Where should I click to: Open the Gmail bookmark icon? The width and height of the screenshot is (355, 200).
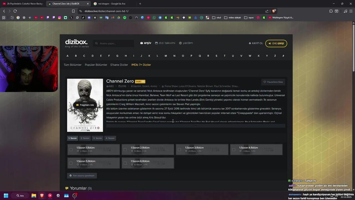tap(113, 17)
